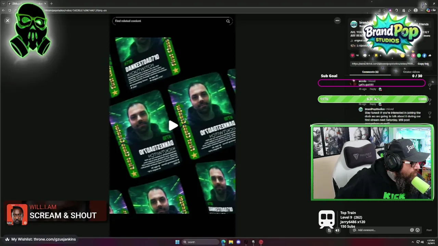This screenshot has width=438, height=246.
Task: Click the Windows taskbar Search box
Action: (x=201, y=242)
